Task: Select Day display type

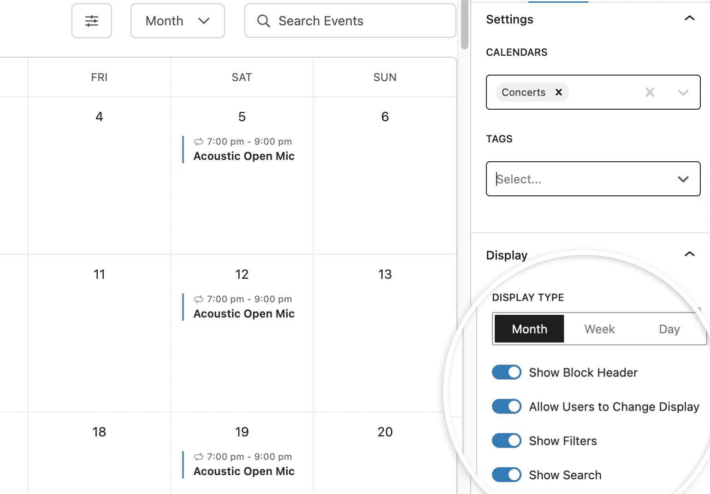Action: [x=669, y=329]
